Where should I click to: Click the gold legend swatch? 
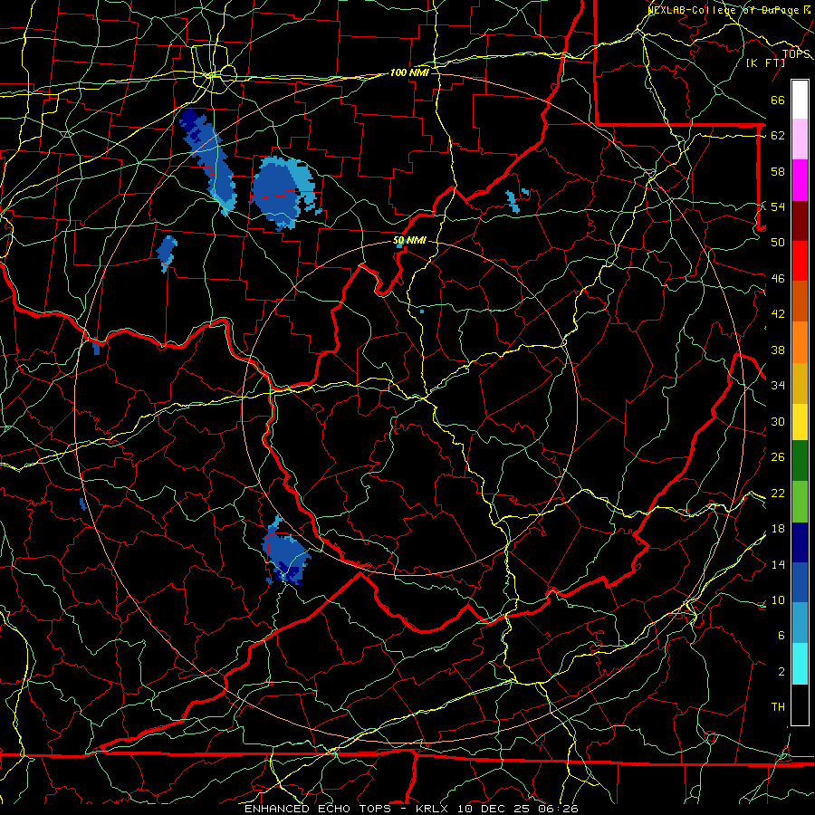[x=800, y=382]
